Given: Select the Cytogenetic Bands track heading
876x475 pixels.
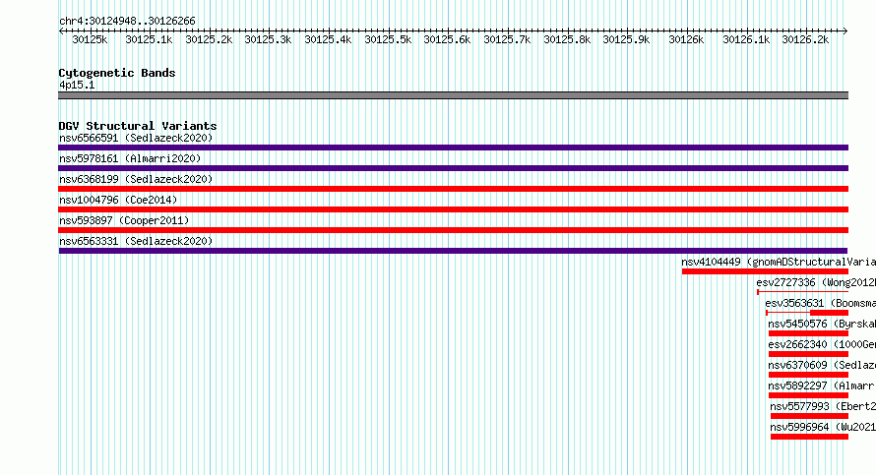Looking at the screenshot, I should [x=117, y=73].
